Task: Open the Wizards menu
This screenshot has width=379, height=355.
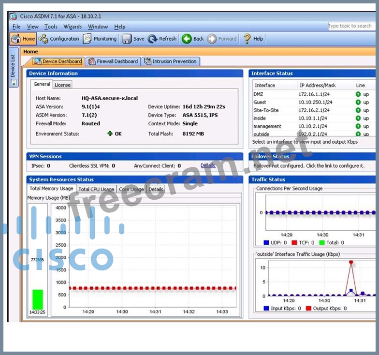Action: click(x=73, y=27)
